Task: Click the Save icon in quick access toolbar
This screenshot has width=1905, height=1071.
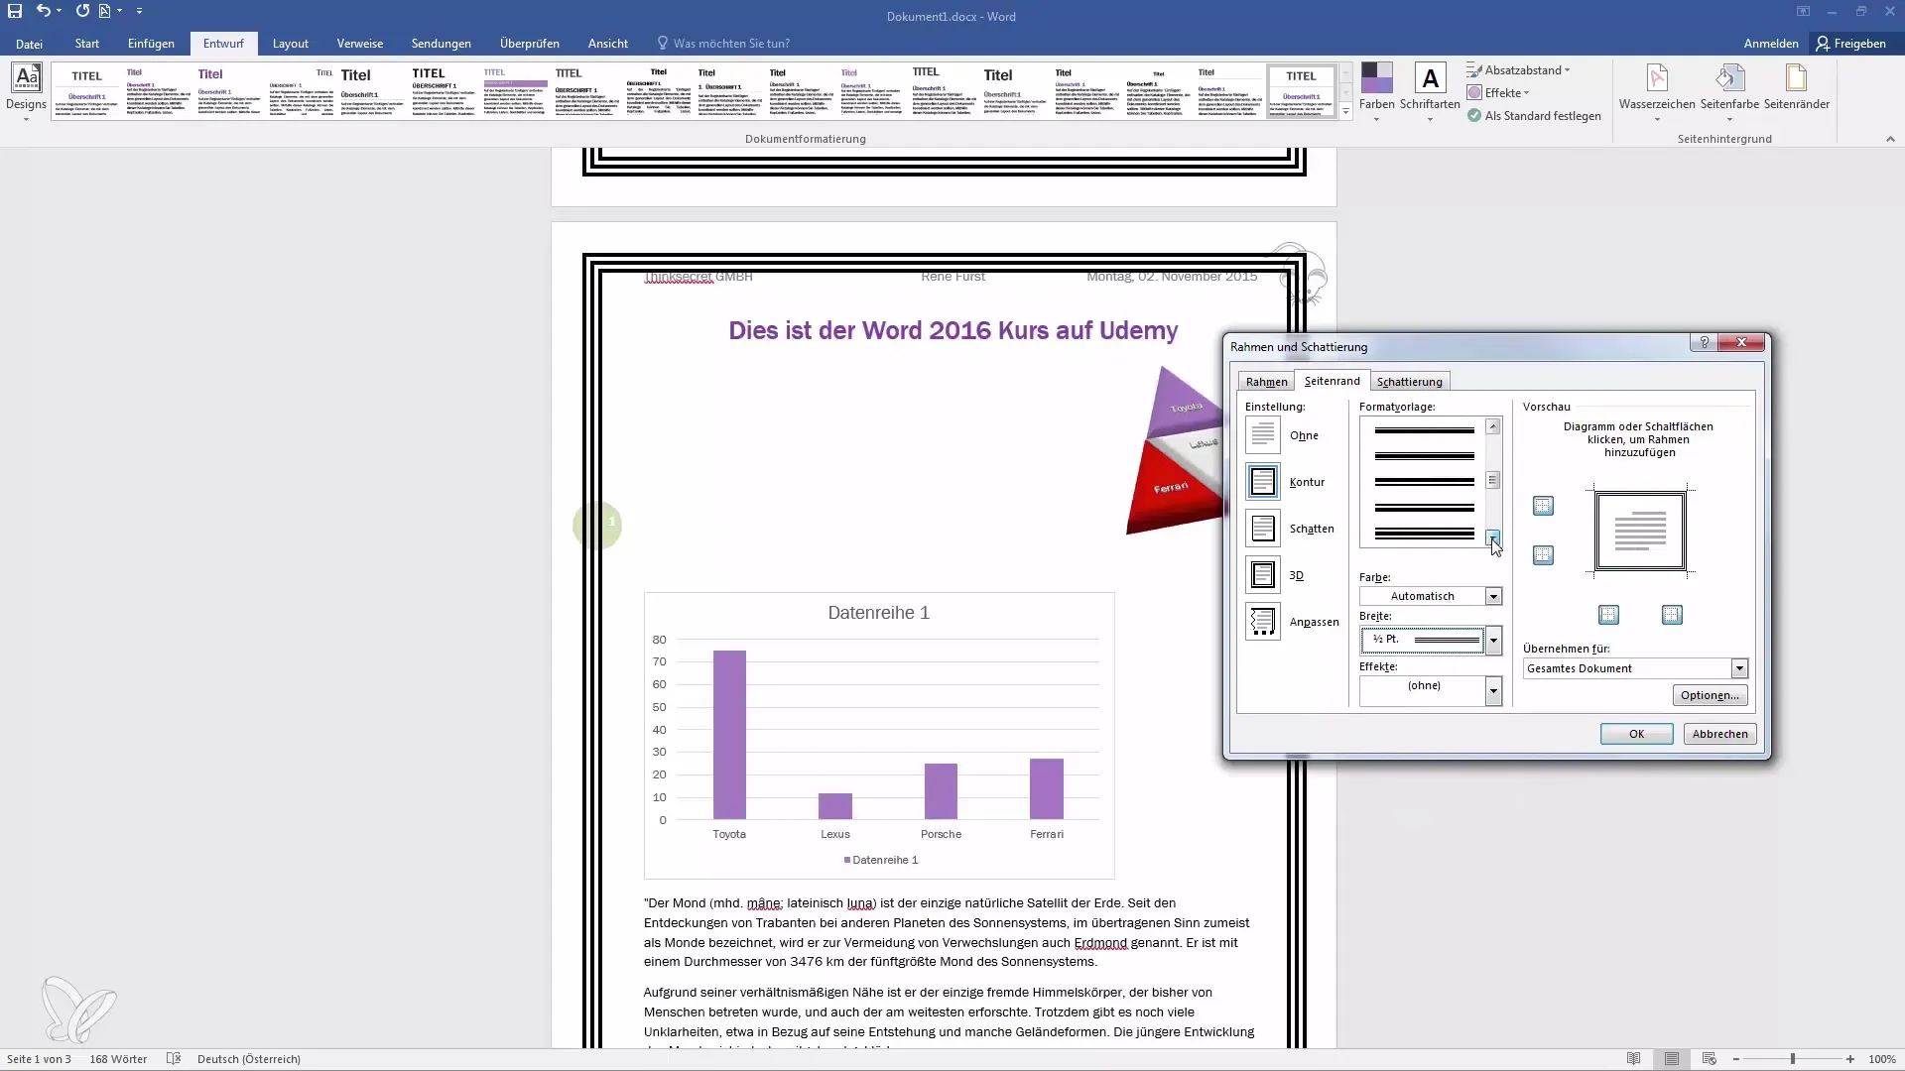Action: (15, 11)
